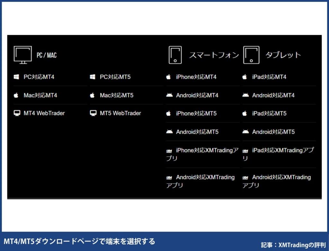Click the 記事：XMTradingの評判 footer text

293,245
